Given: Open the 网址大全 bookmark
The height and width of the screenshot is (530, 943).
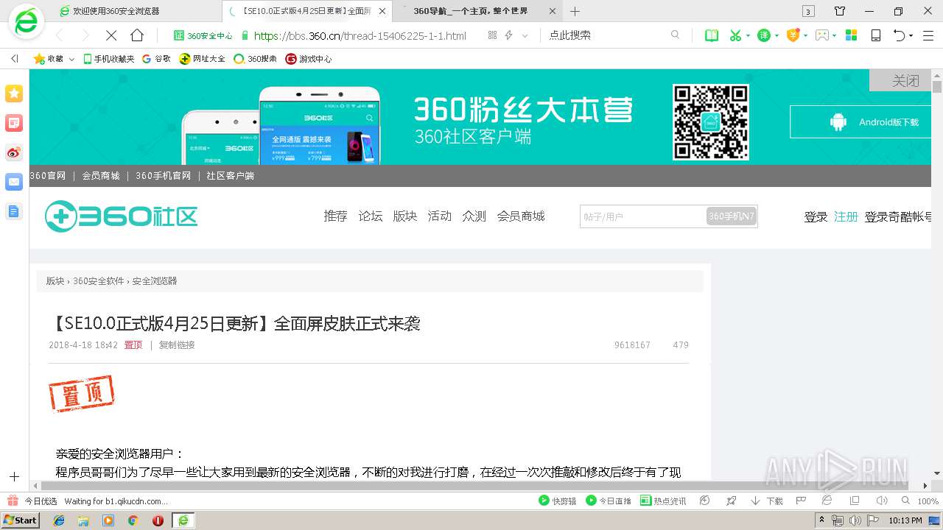Looking at the screenshot, I should [203, 59].
